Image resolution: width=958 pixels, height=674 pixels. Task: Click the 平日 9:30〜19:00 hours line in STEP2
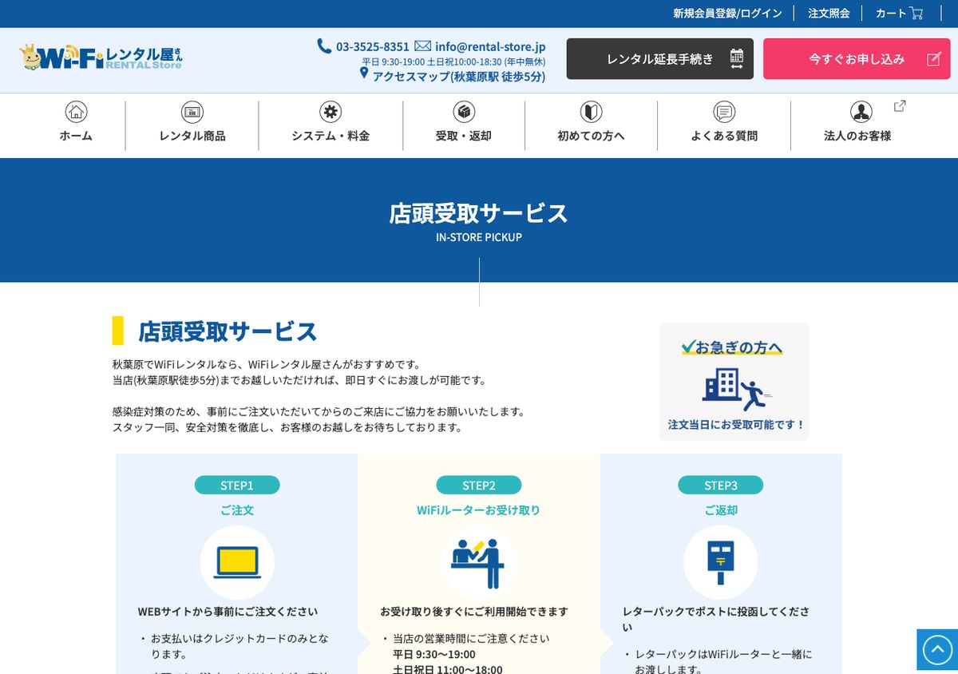click(x=434, y=654)
